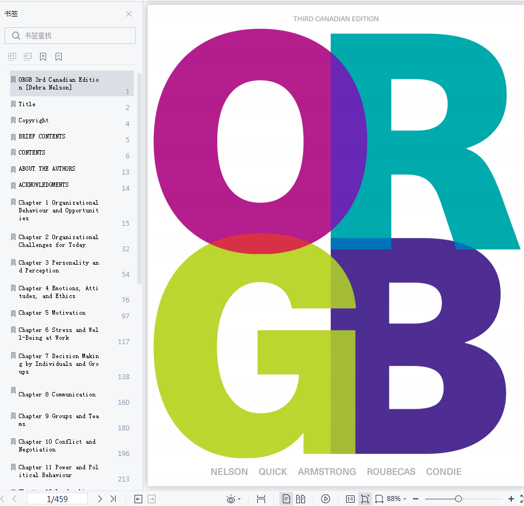Go to the previous page
This screenshot has width=524, height=506.
14,499
